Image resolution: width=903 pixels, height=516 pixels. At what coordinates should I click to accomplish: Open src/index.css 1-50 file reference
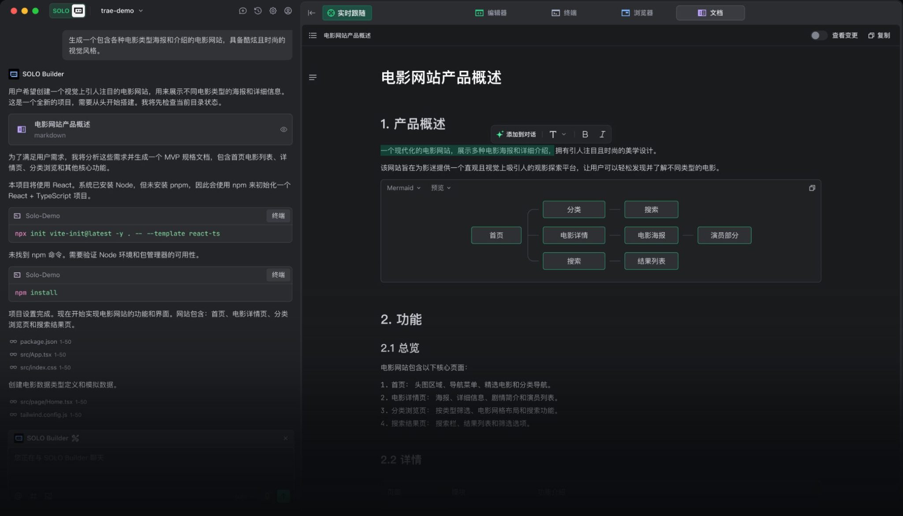coord(40,367)
